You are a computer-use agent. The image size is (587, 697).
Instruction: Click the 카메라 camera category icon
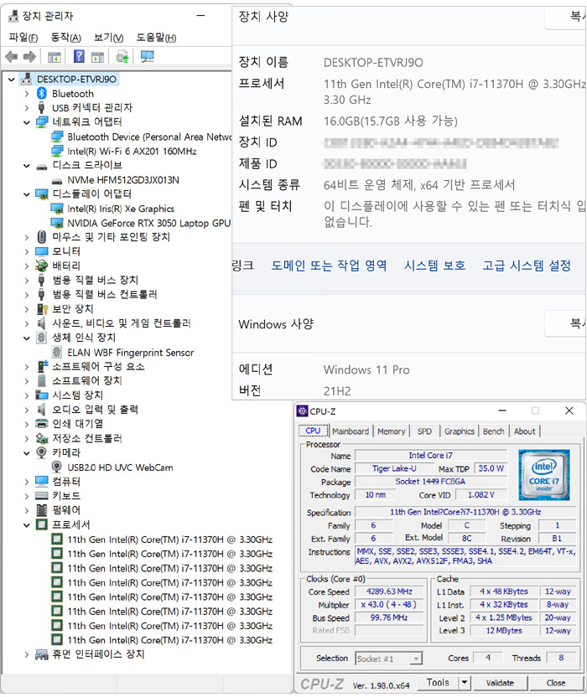pos(41,452)
